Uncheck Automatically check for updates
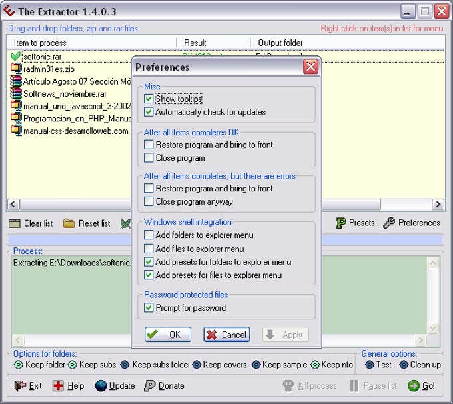Screen dimensions: 453x404 (149, 112)
